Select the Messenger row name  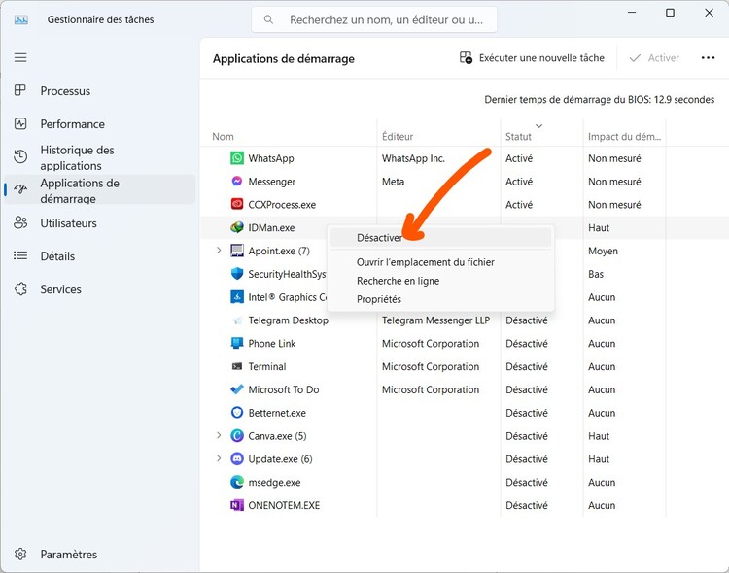point(272,182)
